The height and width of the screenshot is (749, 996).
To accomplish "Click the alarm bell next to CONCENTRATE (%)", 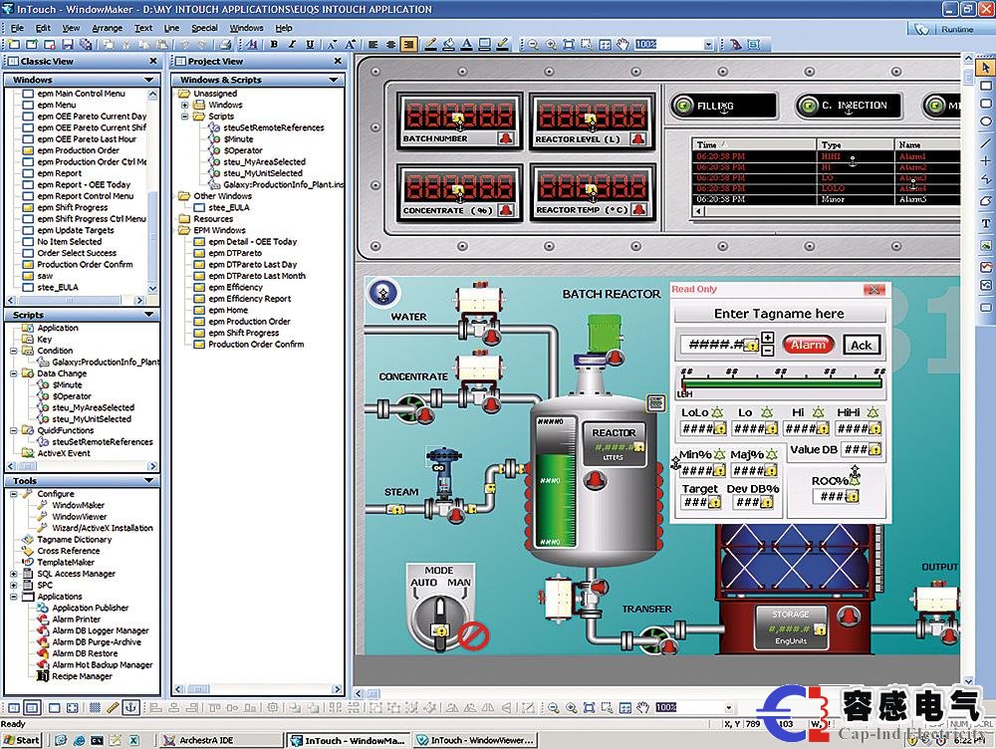I will tap(506, 209).
